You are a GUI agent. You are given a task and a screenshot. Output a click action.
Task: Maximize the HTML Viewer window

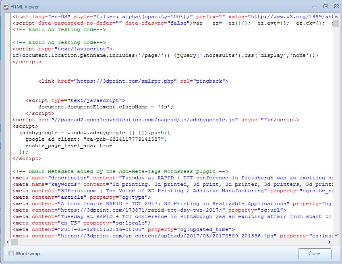(325, 6)
